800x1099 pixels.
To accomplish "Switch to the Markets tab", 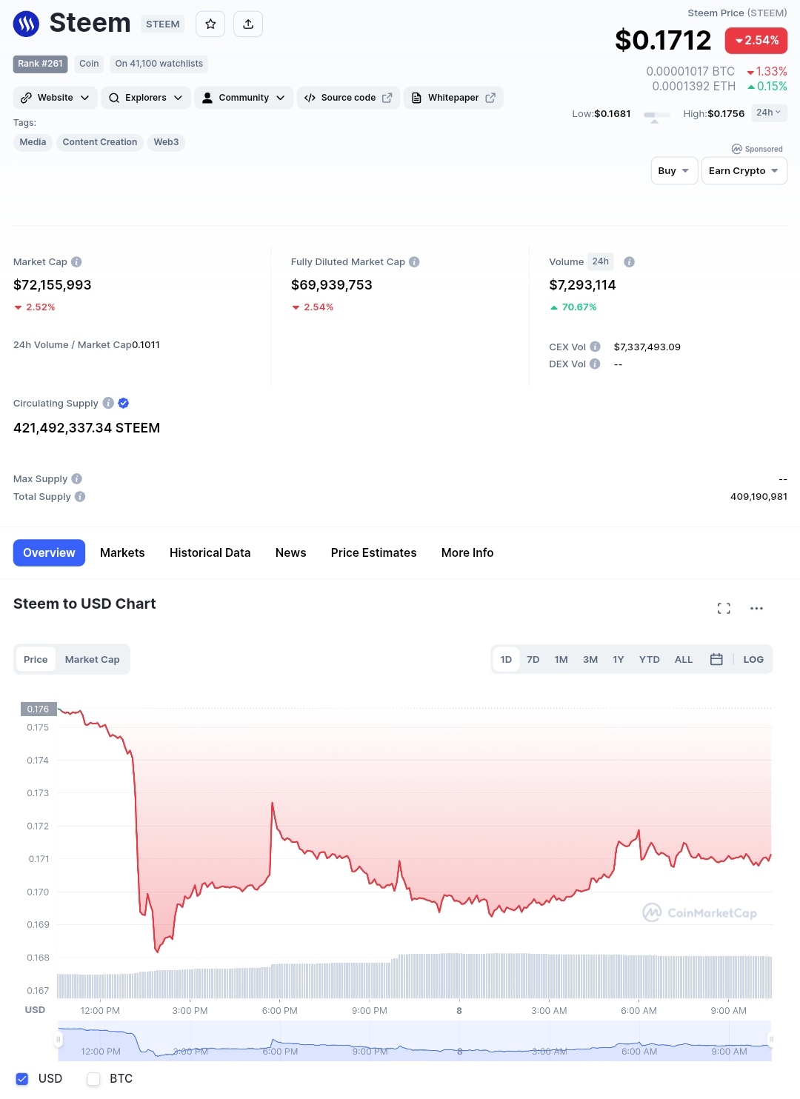I will 122,553.
